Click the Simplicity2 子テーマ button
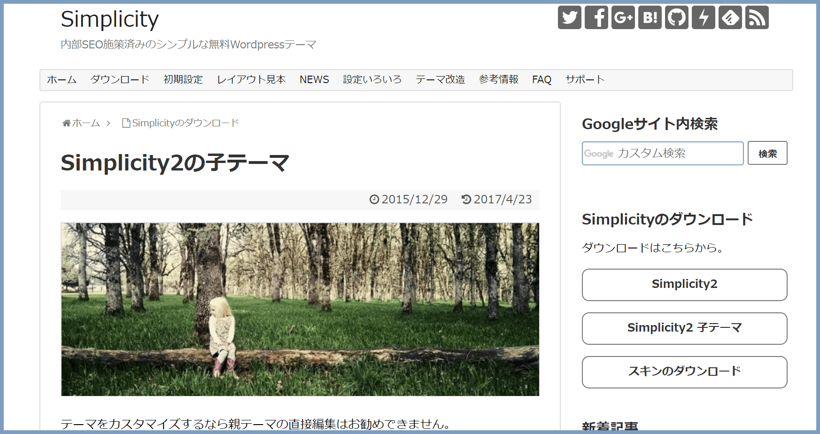820x434 pixels. [x=684, y=328]
